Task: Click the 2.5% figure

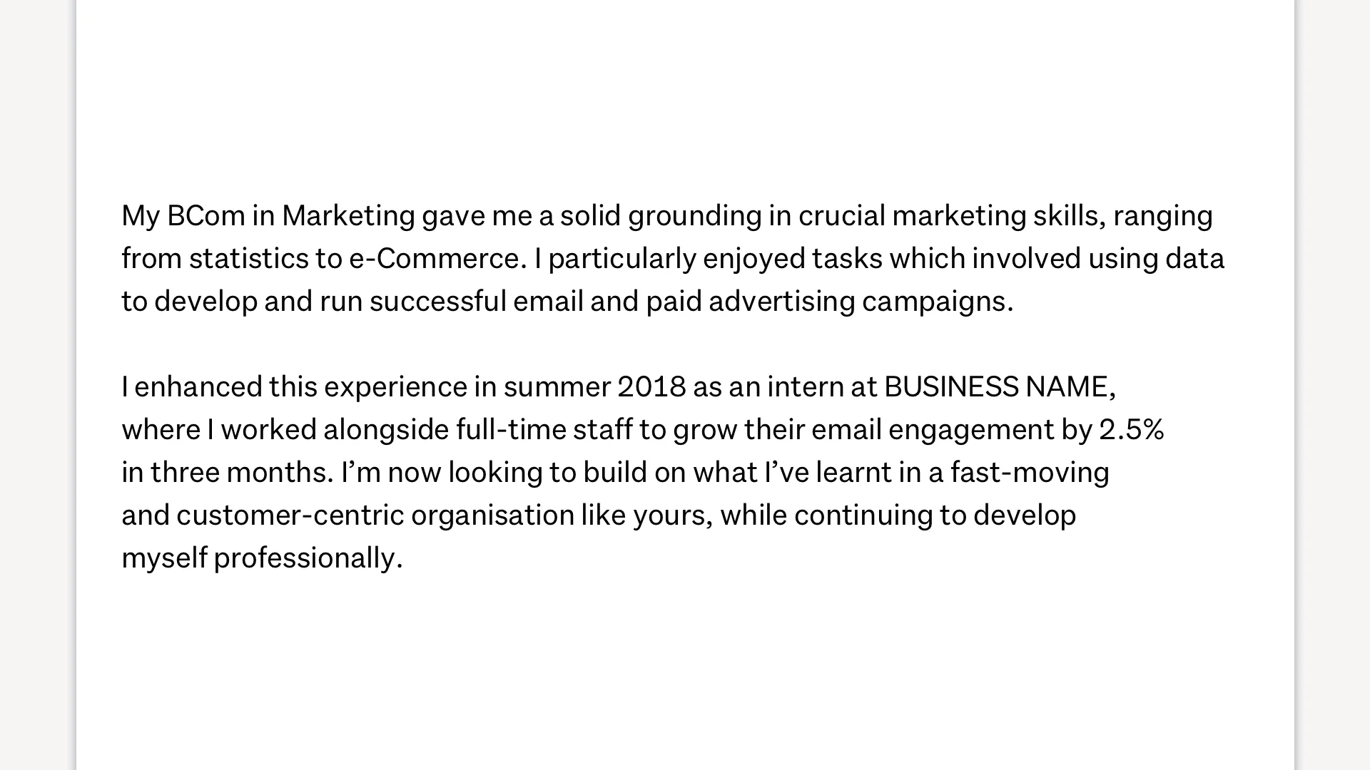Action: pyautogui.click(x=1131, y=430)
